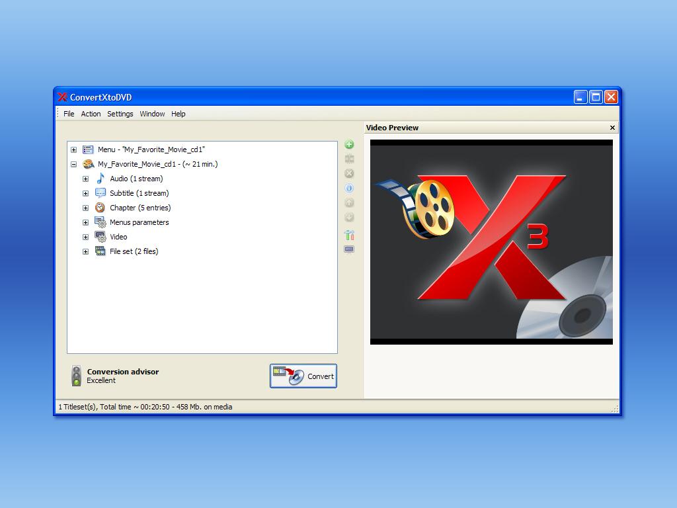
Task: Expand the Chapter (5 entries) node
Action: pos(85,208)
